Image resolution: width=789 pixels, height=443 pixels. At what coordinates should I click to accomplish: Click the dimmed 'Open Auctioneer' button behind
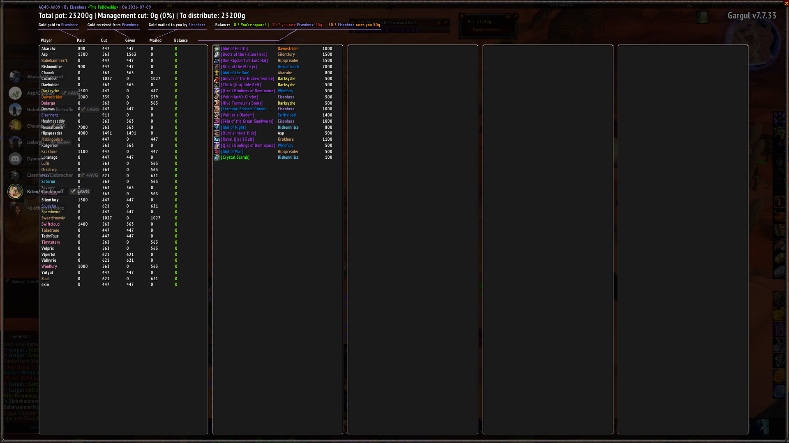click(x=487, y=30)
